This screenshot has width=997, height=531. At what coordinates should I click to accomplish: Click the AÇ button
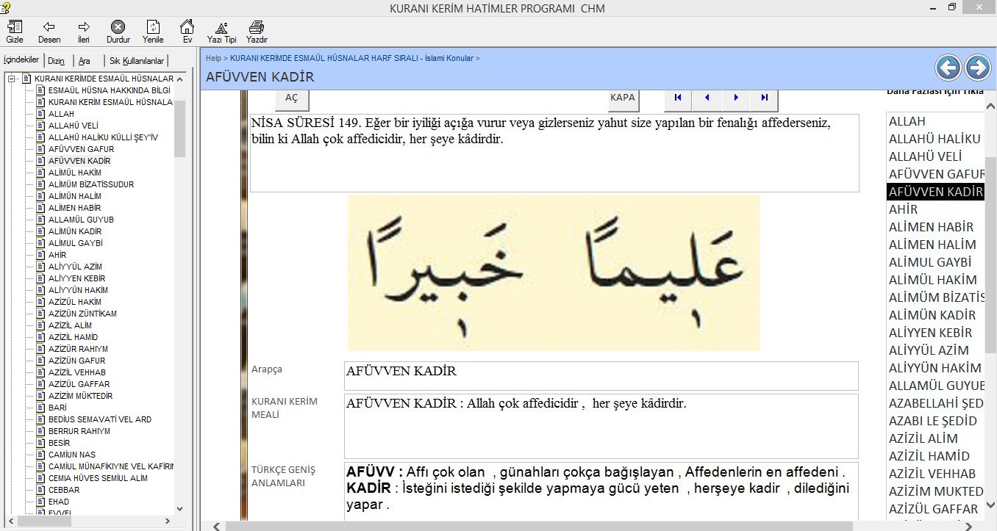(292, 97)
